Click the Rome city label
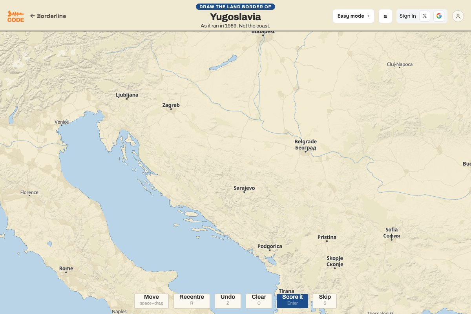The image size is (471, 314). 66,268
